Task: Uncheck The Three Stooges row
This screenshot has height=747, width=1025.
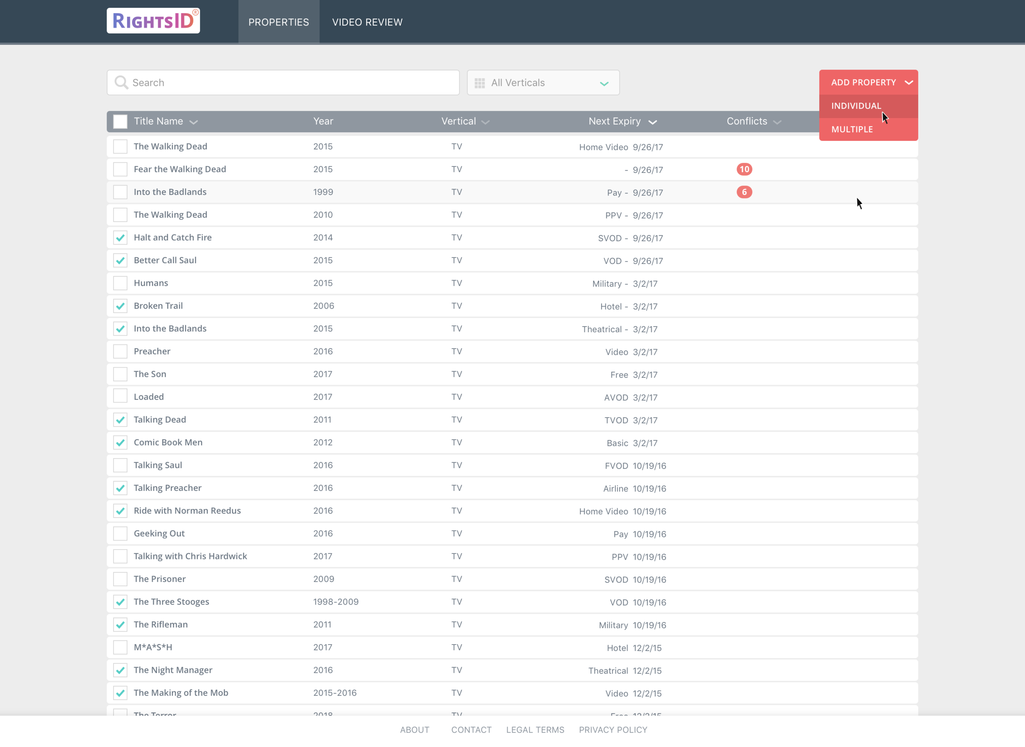Action: click(x=120, y=602)
